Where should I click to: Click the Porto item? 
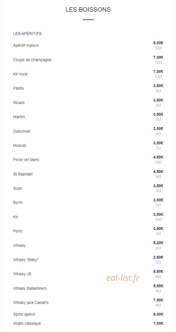click(18, 231)
